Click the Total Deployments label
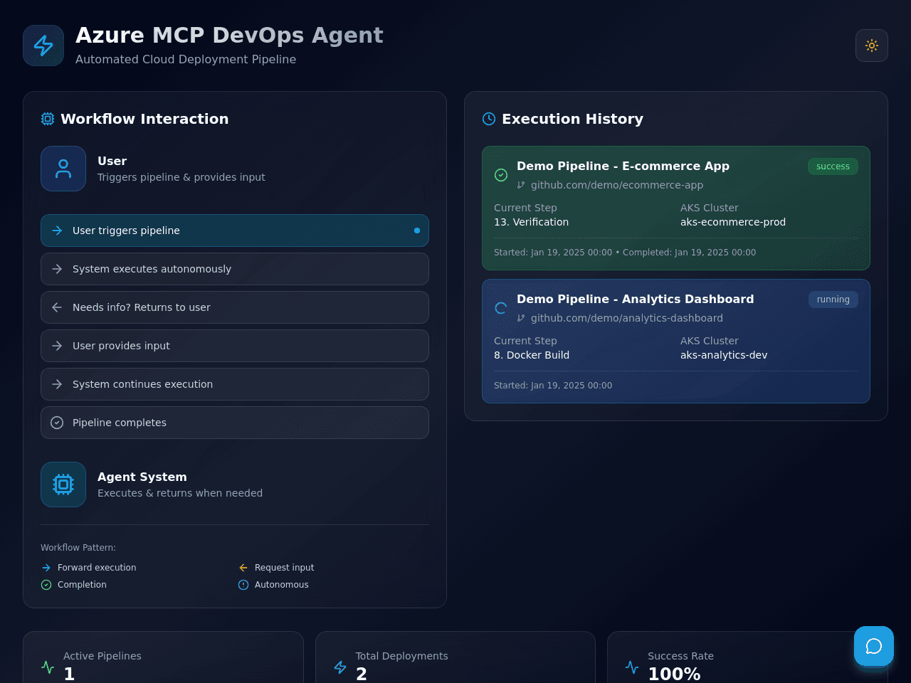This screenshot has width=911, height=683. coord(402,656)
